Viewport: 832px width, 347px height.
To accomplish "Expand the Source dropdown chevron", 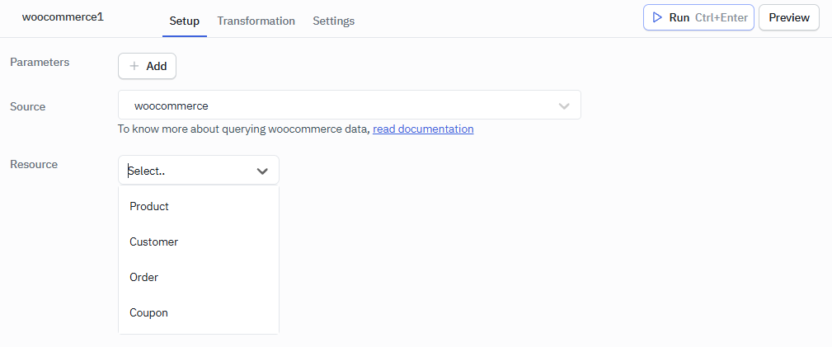I will 564,106.
